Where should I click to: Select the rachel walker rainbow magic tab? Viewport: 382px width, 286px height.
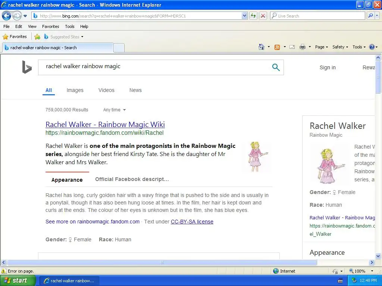click(58, 48)
